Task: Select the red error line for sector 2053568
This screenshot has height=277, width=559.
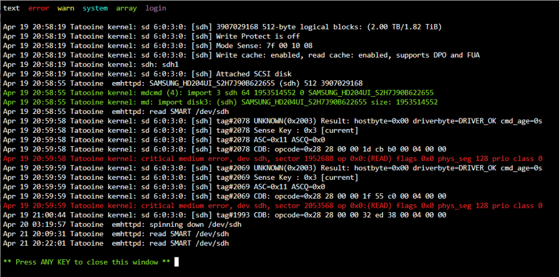Action: point(273,206)
